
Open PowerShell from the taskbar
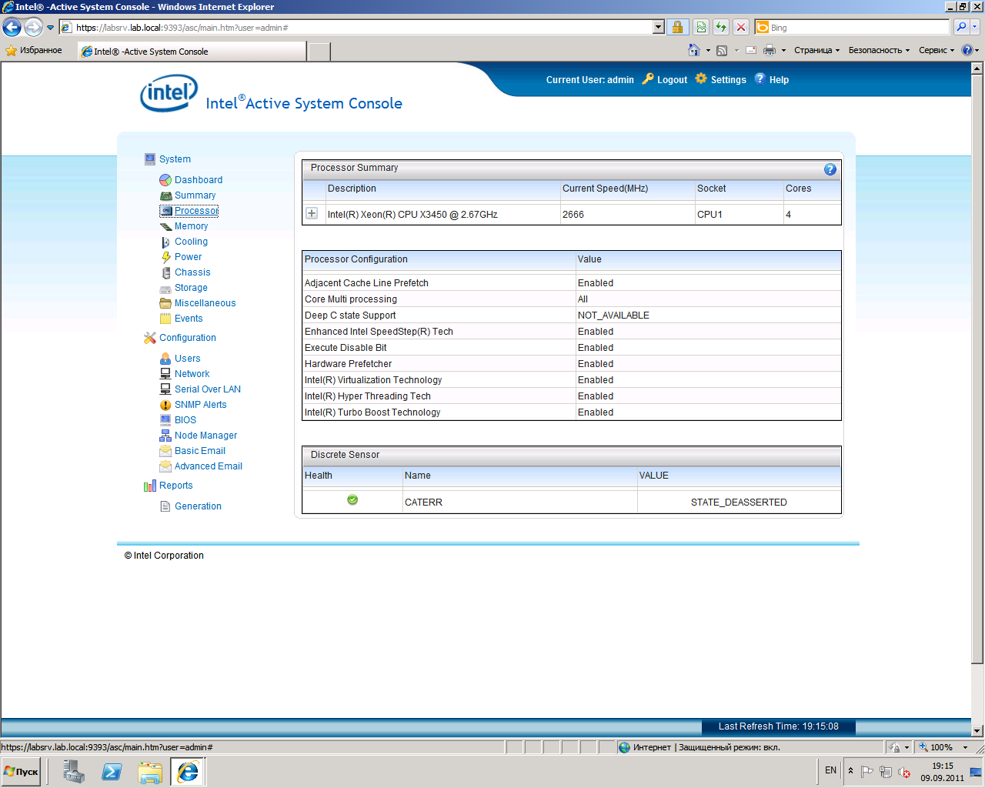112,771
